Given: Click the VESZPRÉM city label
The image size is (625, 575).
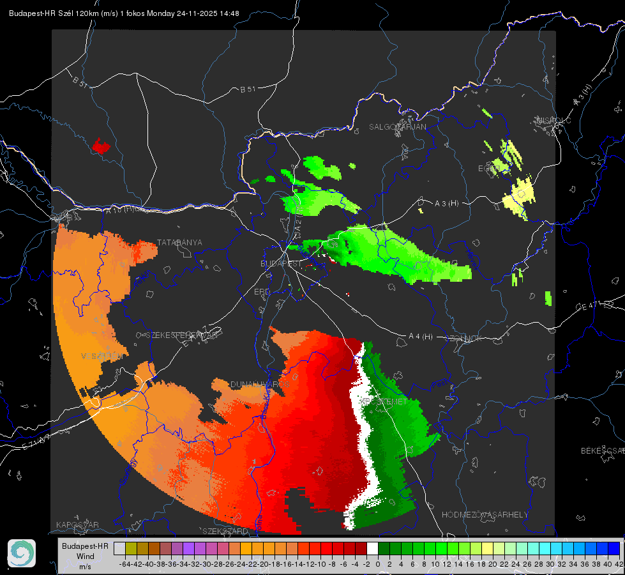Looking at the screenshot, I should click(x=102, y=356).
